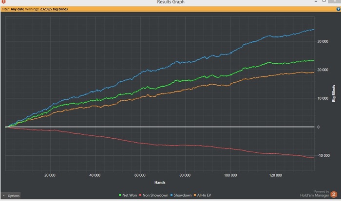Close the Results Graph window
341x201 pixels.
tap(335, 1)
